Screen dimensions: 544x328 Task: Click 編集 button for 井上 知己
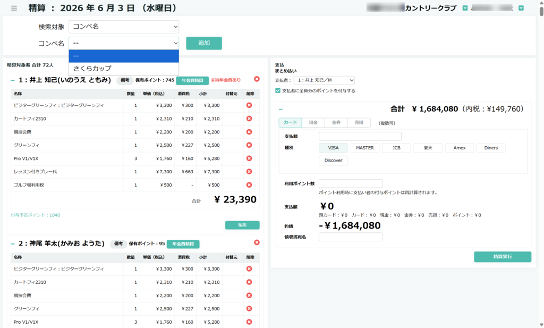tap(242, 225)
